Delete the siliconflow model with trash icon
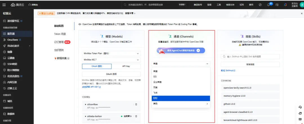The image size is (304, 124). coord(136,104)
